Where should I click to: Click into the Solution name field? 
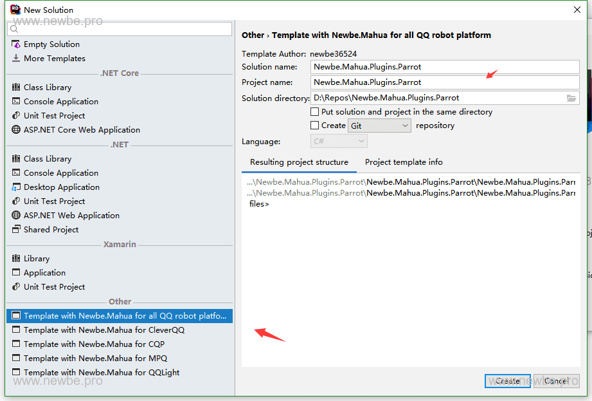(445, 67)
